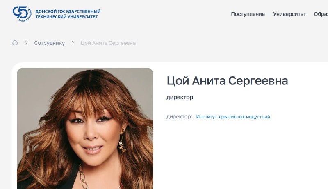Click the директор title under the heading
The image size is (328, 189).
coord(180,97)
